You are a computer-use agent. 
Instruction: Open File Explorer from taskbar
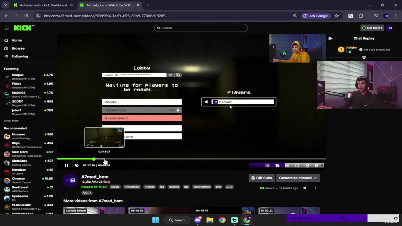pyautogui.click(x=210, y=220)
